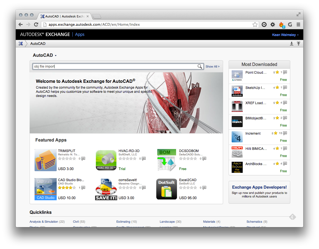Reload the page in browser
The height and width of the screenshot is (249, 319).
pyautogui.click(x=36, y=25)
